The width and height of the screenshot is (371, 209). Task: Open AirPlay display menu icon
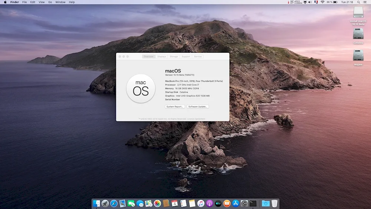[x=305, y=2]
